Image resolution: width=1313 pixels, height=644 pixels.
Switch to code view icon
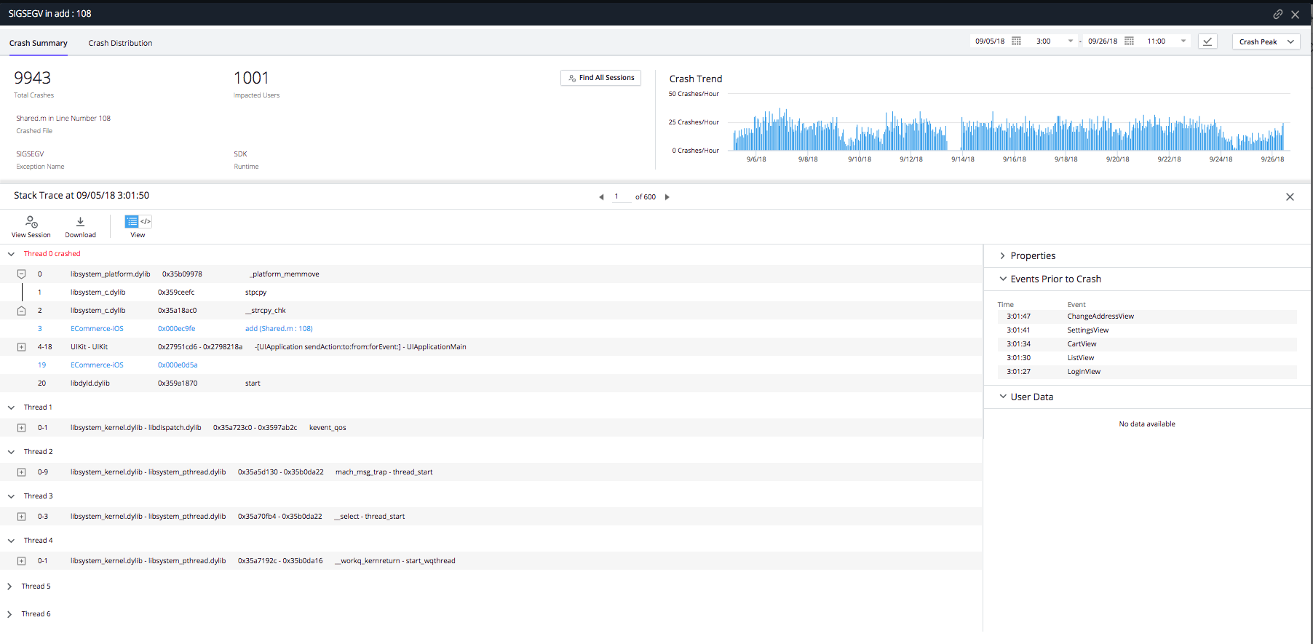[146, 221]
